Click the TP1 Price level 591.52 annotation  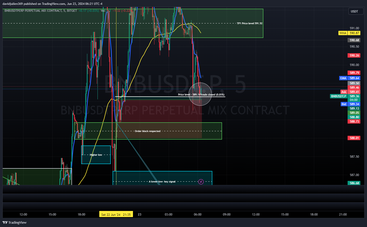point(250,23)
